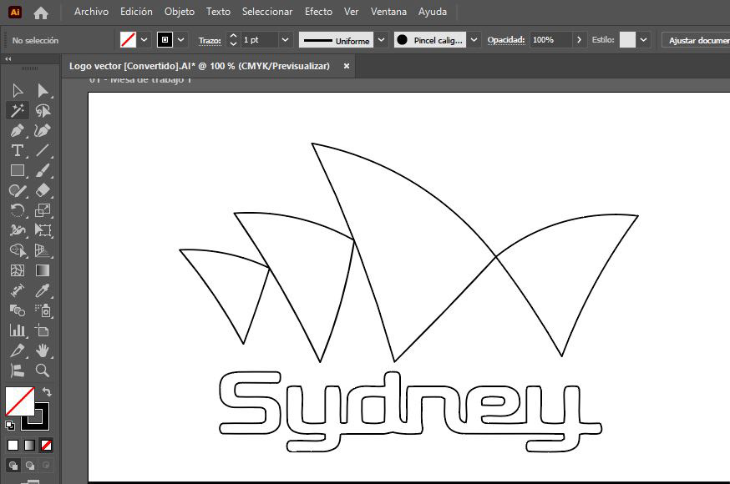
Task: Open the Ventana menu
Action: (x=388, y=12)
